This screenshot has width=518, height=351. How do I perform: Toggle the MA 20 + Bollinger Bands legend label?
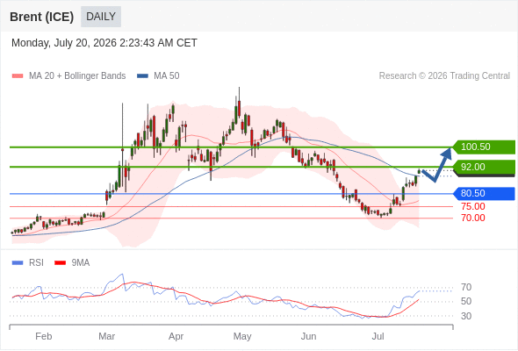(x=77, y=76)
